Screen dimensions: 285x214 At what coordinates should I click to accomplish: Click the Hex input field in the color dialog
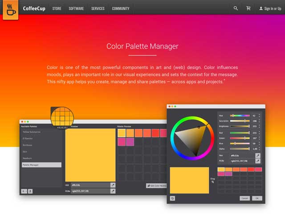coord(241,155)
